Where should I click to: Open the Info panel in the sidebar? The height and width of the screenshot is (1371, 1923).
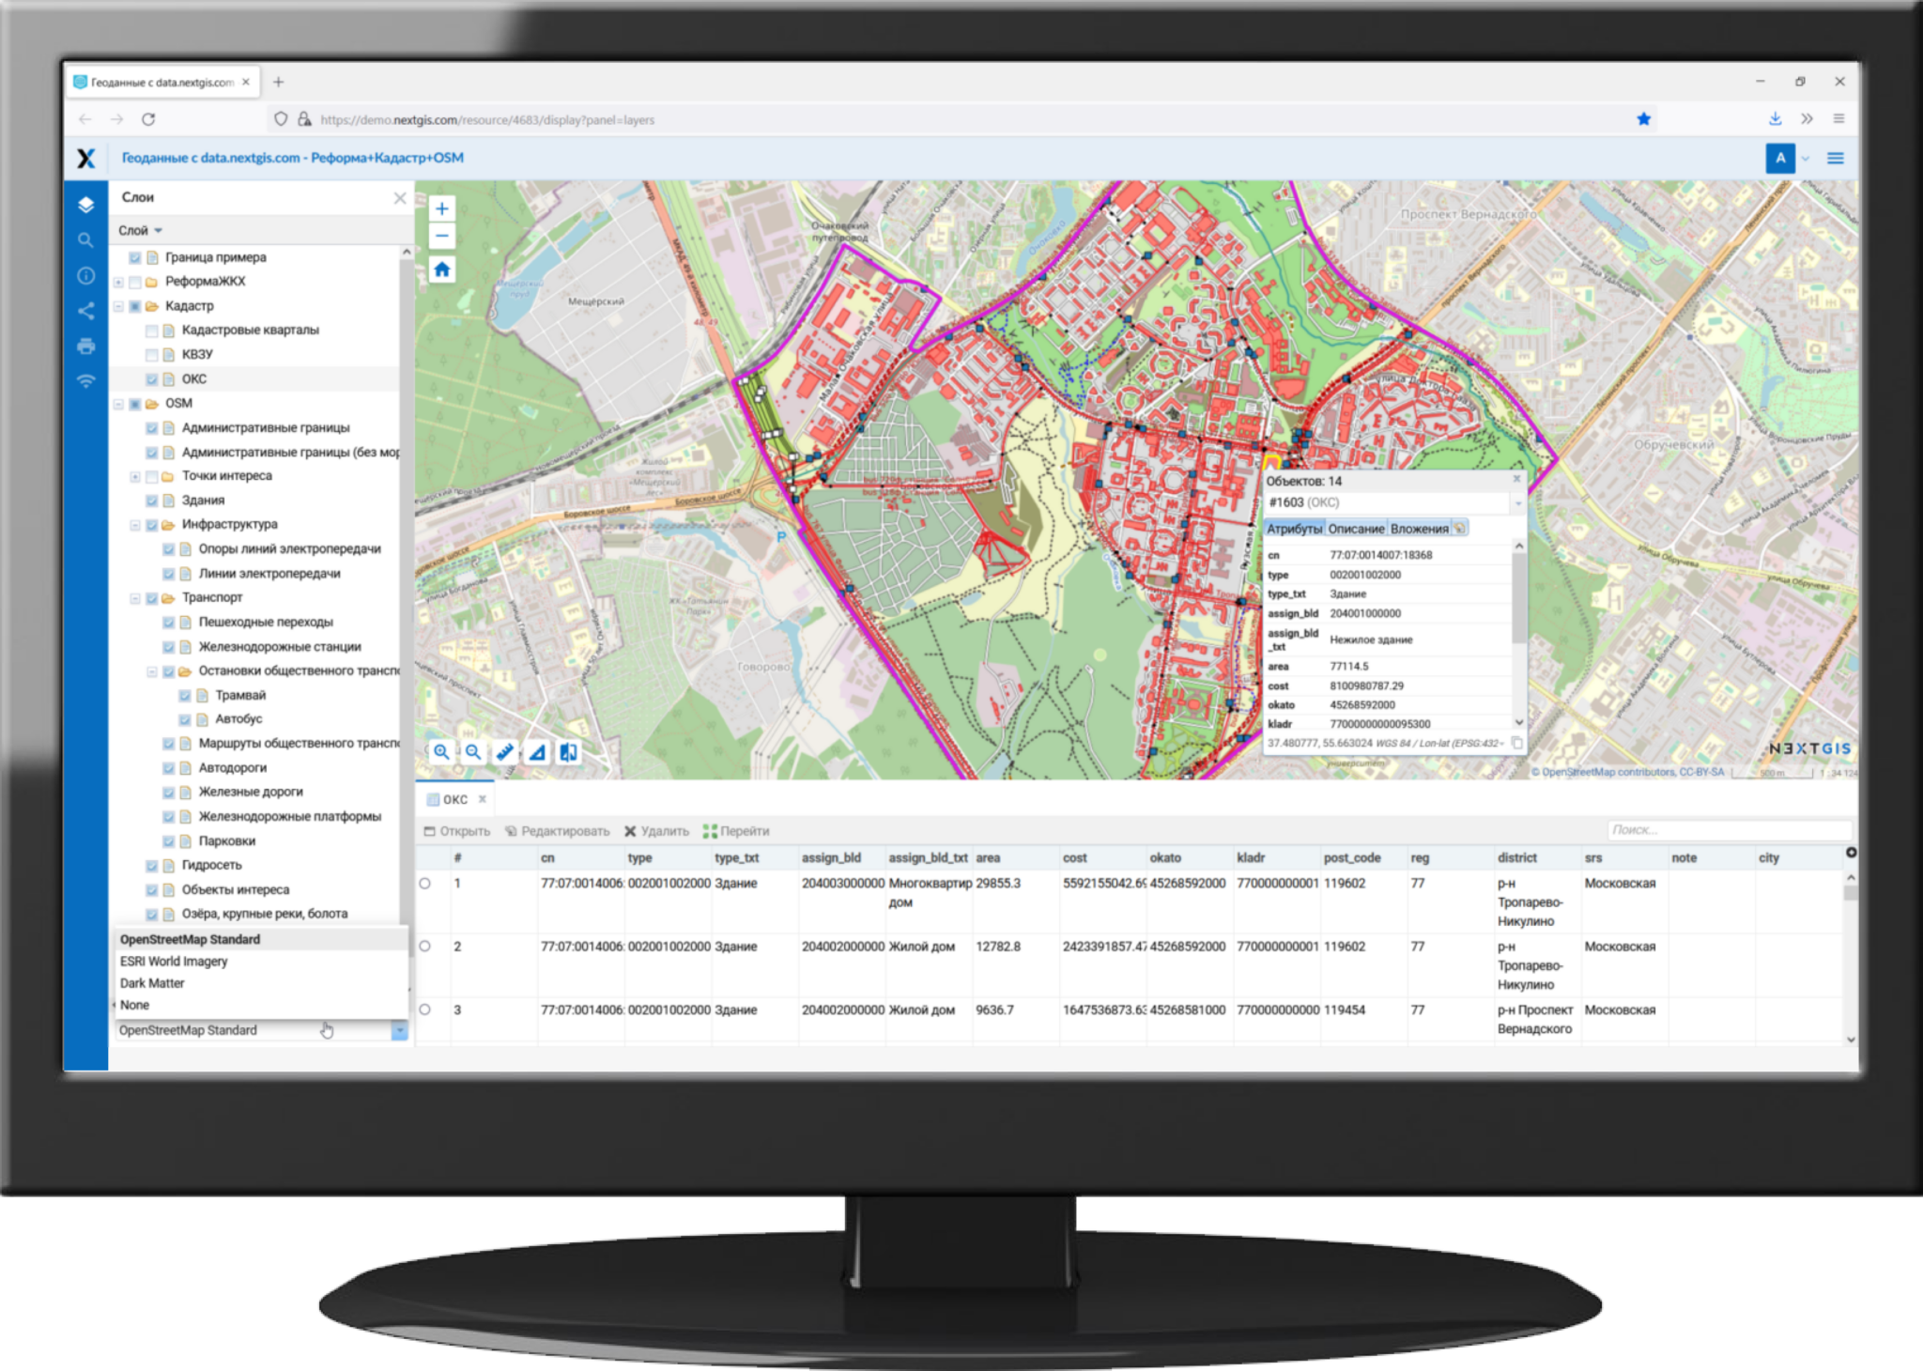point(85,275)
